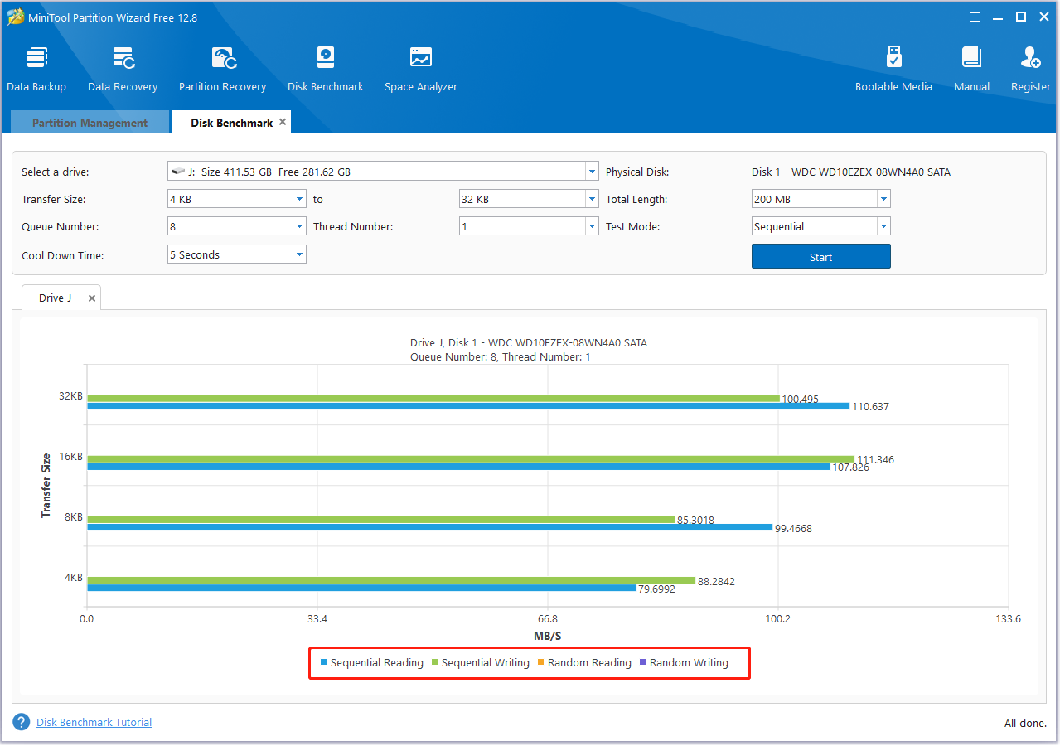Create Bootable Media
Screen dimensions: 1060x746
click(x=893, y=69)
